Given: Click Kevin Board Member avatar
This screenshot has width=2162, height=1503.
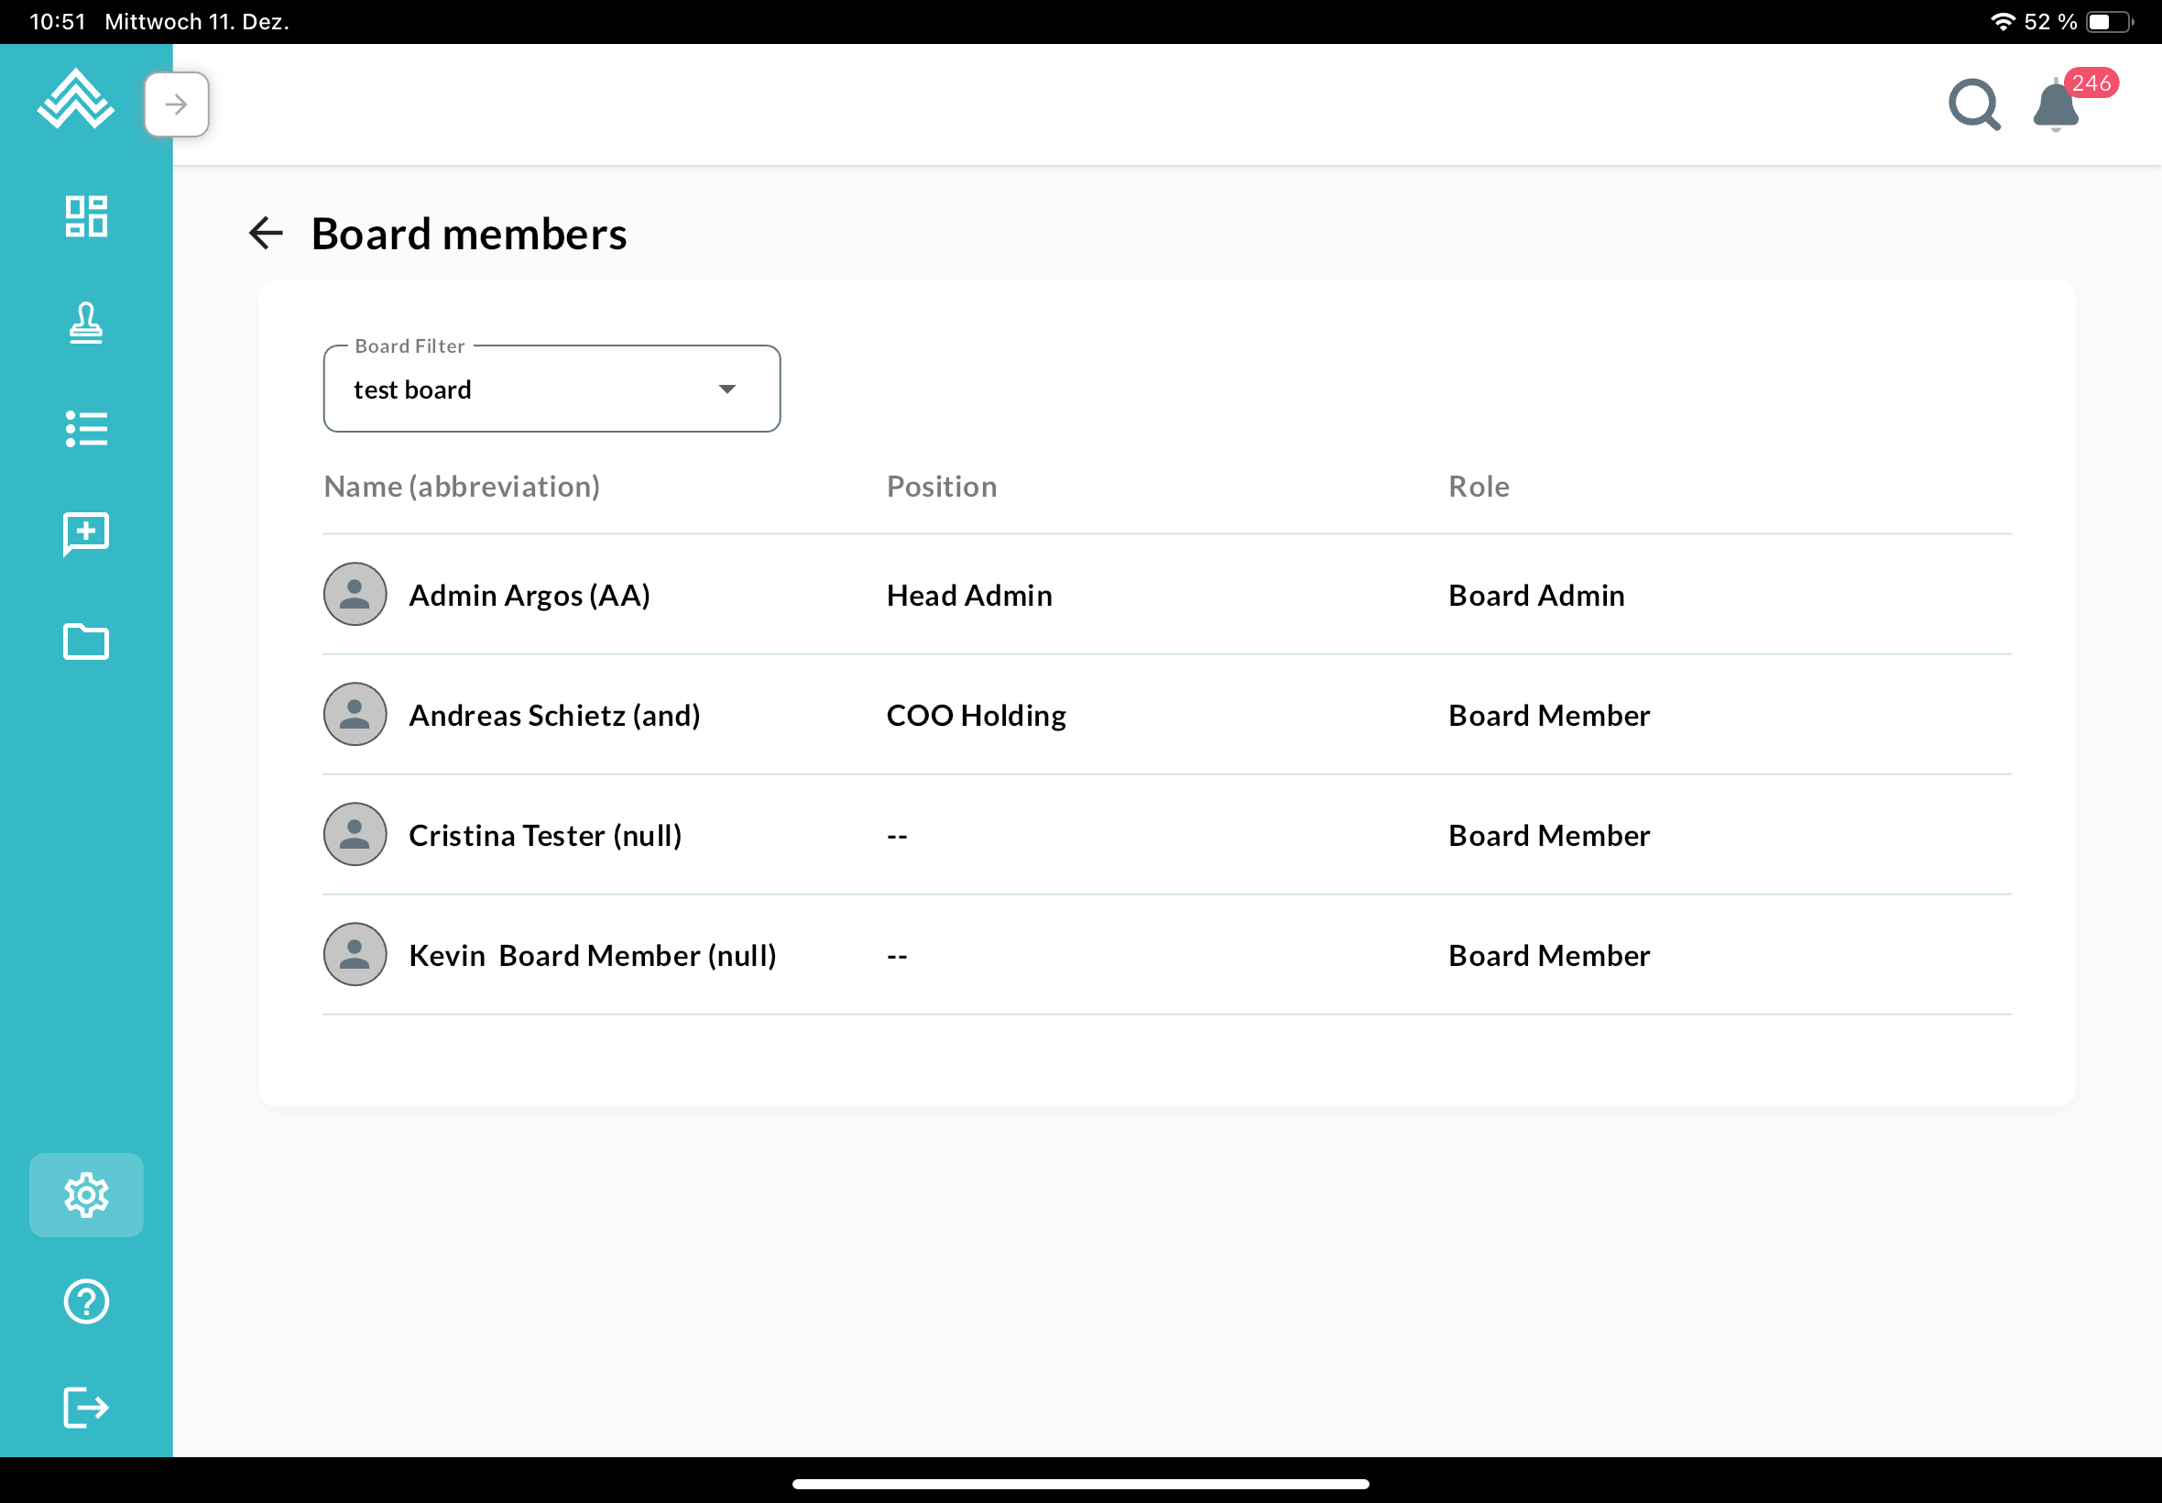Looking at the screenshot, I should [355, 955].
